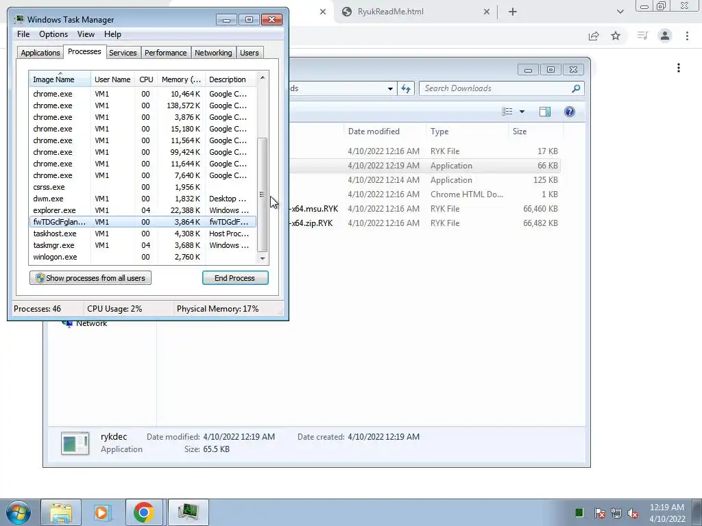Image resolution: width=702 pixels, height=526 pixels.
Task: Click the three-dot menu beside Explorer window
Action: coord(678,68)
